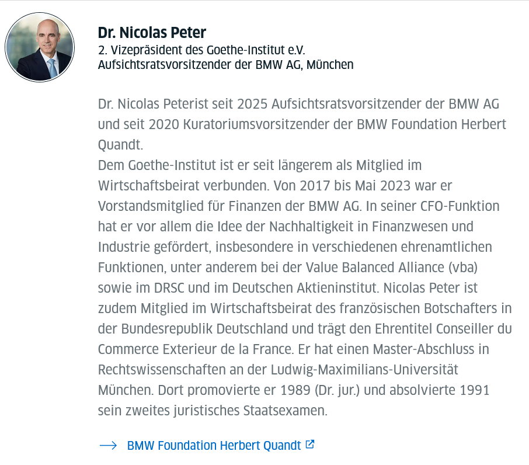Click the subtitle line ending with "München"
The width and height of the screenshot is (529, 465).
225,64
